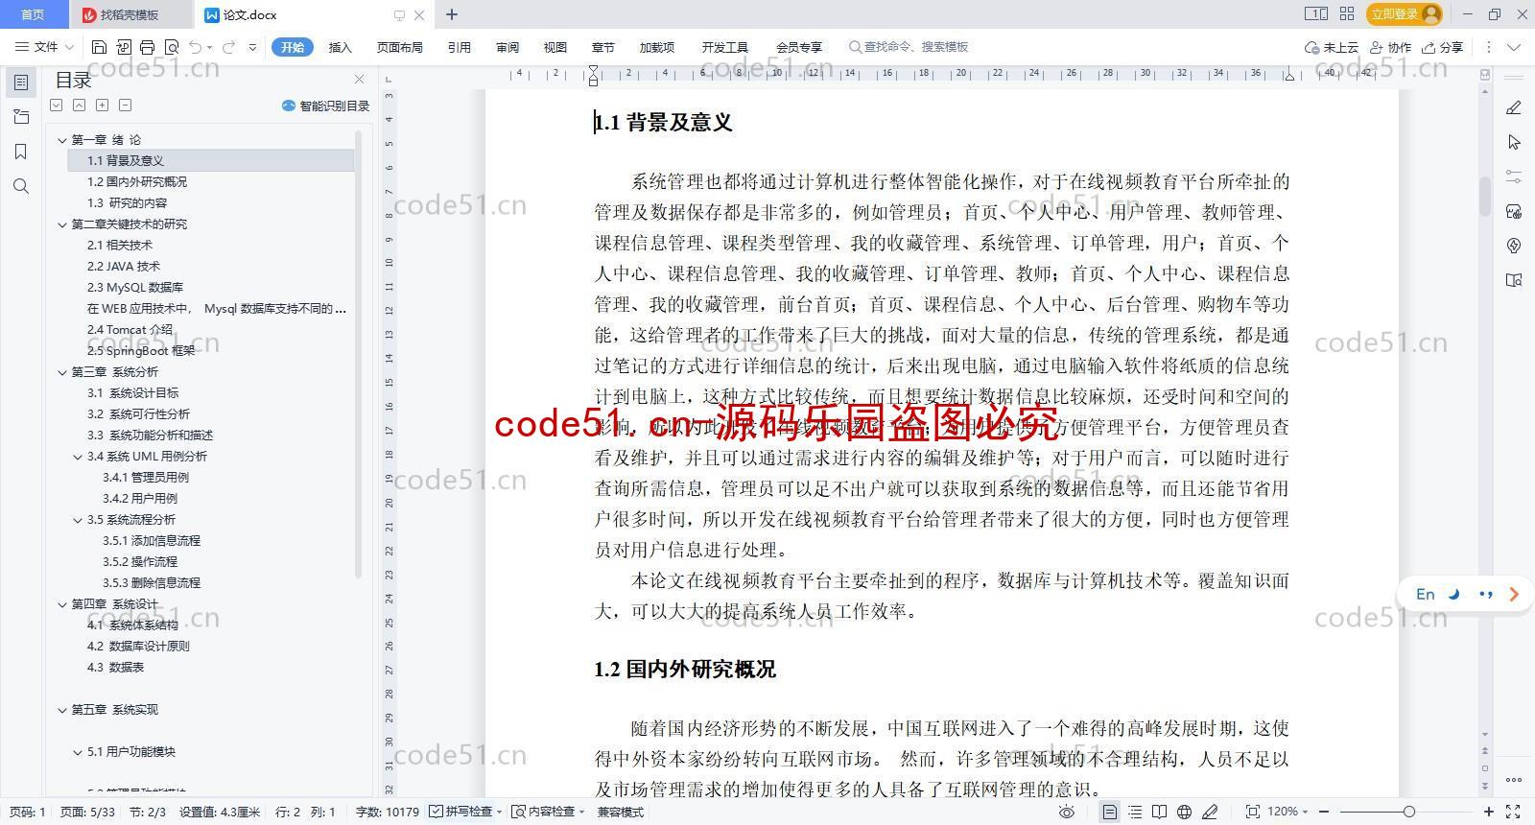Collapse 第四章 系统设计 tree node
This screenshot has height=825, width=1535.
pyautogui.click(x=62, y=604)
